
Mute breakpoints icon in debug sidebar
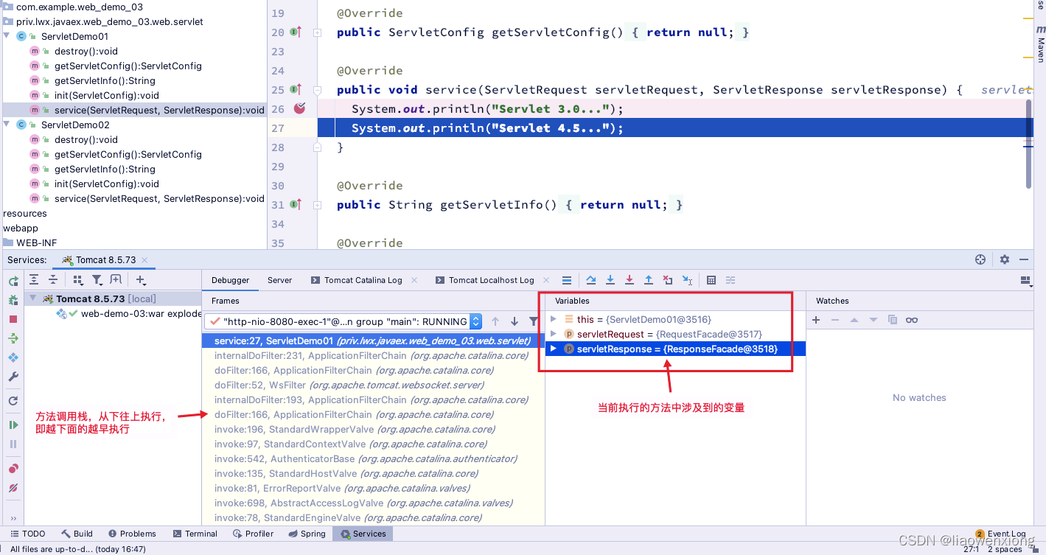(x=13, y=488)
